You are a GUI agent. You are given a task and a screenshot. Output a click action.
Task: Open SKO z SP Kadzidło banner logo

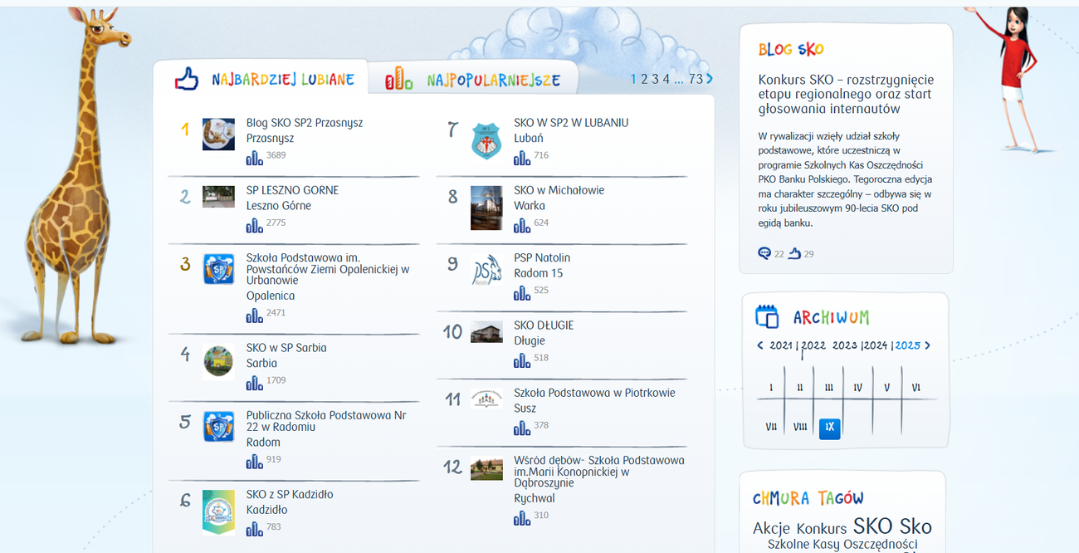click(x=218, y=512)
